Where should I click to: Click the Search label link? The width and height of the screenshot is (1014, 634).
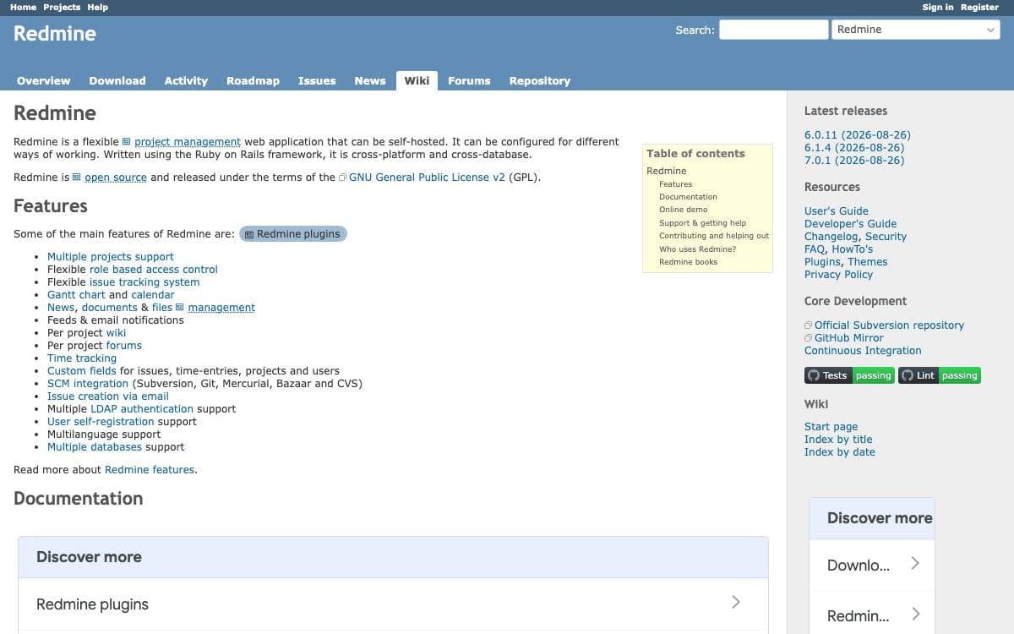694,30
